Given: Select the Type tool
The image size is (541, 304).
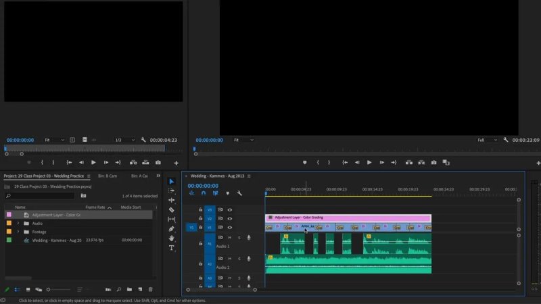Looking at the screenshot, I should click(x=172, y=248).
